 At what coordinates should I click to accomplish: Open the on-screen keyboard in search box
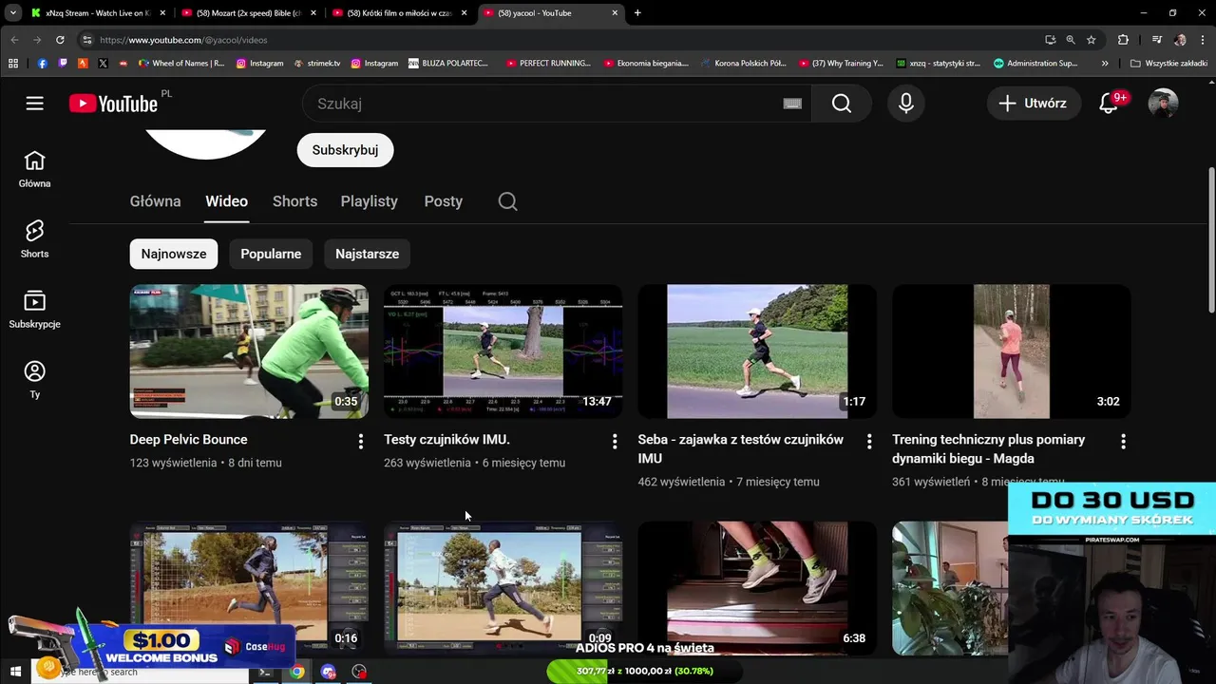pyautogui.click(x=792, y=104)
